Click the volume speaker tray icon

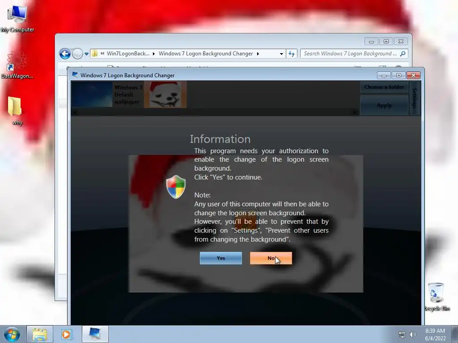[413, 335]
